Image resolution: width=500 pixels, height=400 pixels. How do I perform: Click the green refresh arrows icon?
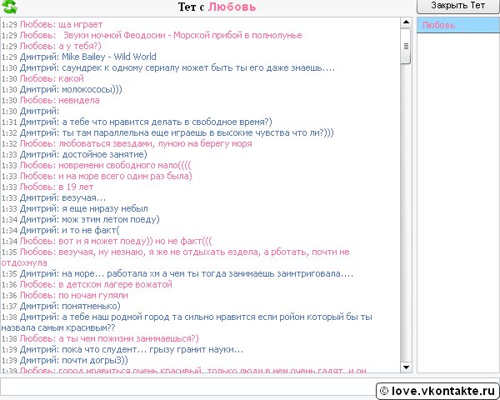pos(9,7)
